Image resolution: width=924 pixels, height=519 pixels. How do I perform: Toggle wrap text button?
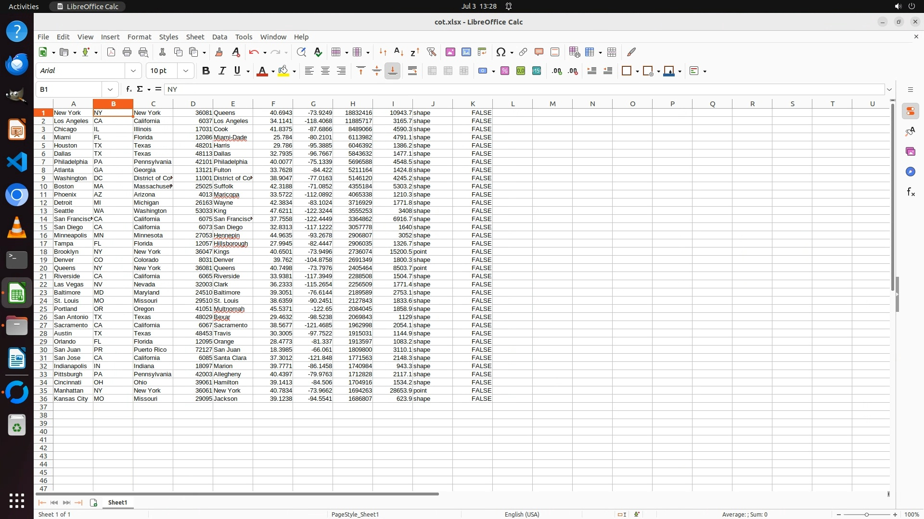(x=412, y=71)
